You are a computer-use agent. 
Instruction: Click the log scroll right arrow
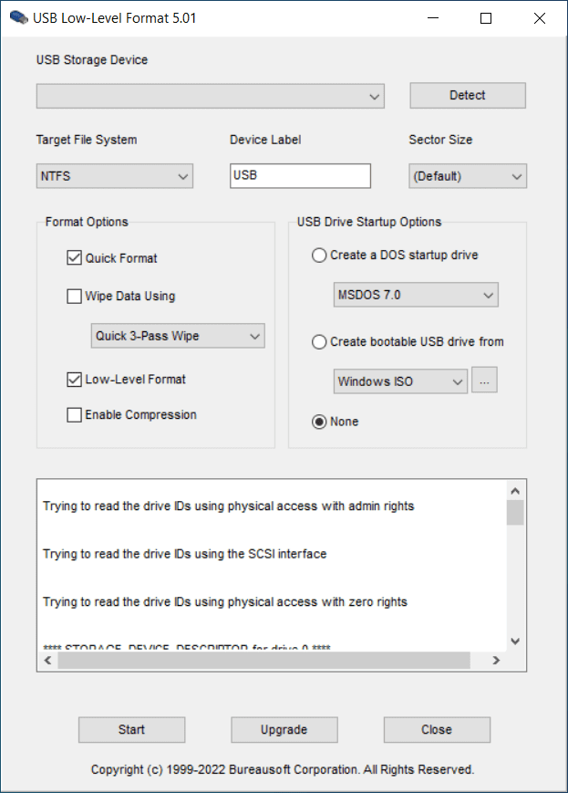(x=496, y=660)
